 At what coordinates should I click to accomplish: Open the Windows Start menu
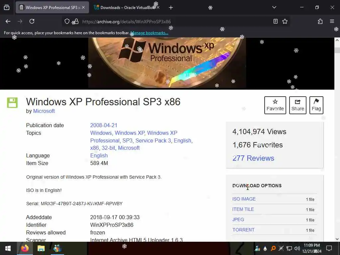[x=8, y=248]
